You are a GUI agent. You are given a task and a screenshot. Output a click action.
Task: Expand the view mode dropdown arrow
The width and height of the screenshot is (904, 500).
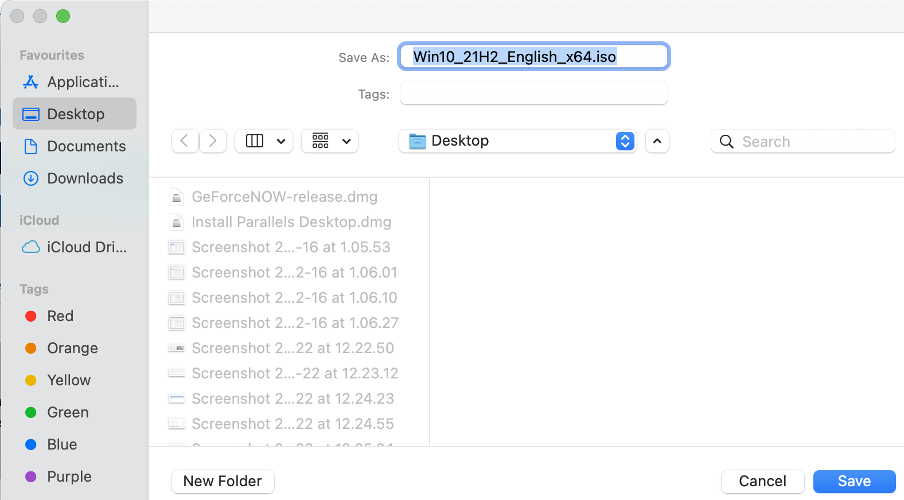pos(281,141)
